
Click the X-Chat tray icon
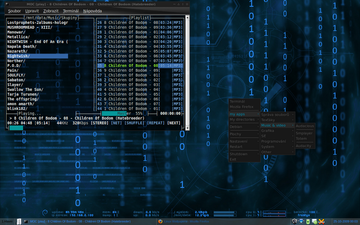[x=321, y=222]
